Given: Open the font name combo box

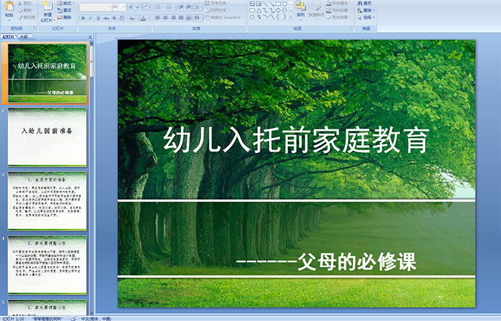Looking at the screenshot, I should [95, 6].
